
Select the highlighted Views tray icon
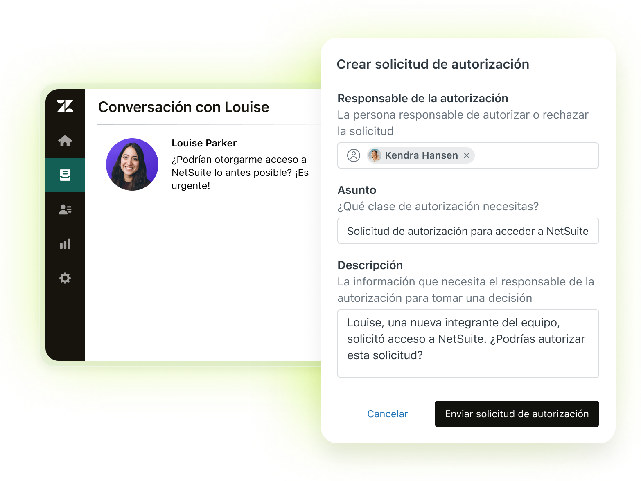(x=65, y=175)
